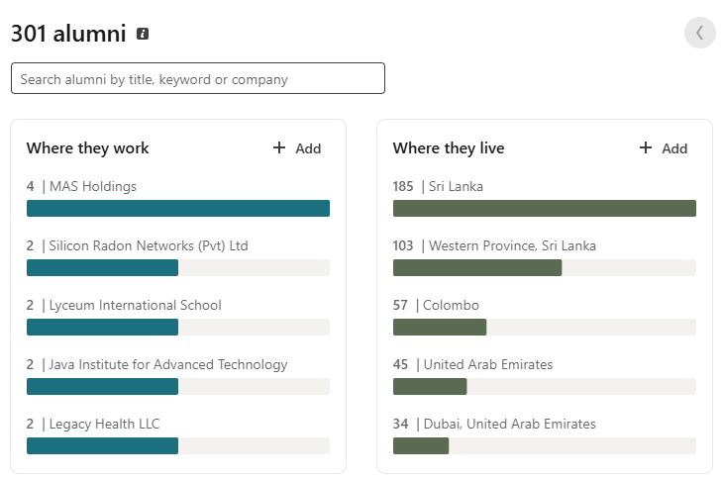Focus the Search alumni input field
Viewport: 722px width, 479px height.
[x=198, y=78]
